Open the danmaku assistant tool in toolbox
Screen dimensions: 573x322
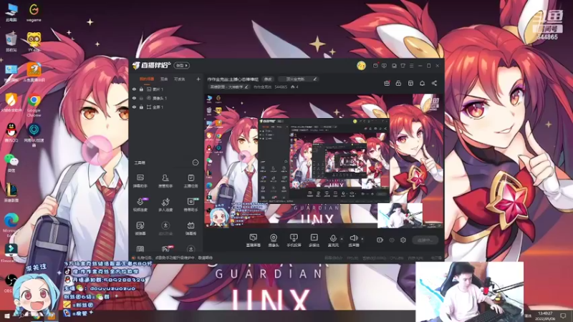pyautogui.click(x=140, y=181)
